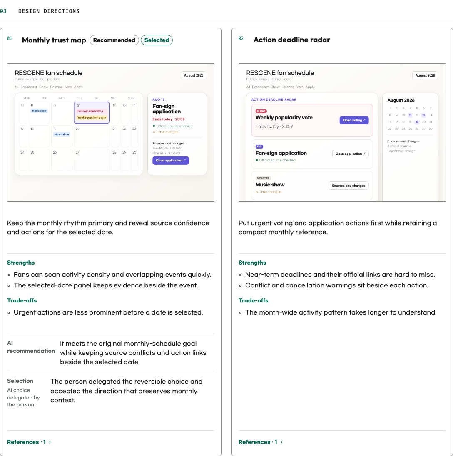Click day 27 cell in large calendar
Screen dimensions: 453x456
tap(92, 160)
